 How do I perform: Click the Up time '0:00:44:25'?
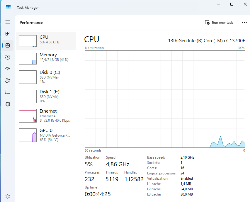pos(98,194)
